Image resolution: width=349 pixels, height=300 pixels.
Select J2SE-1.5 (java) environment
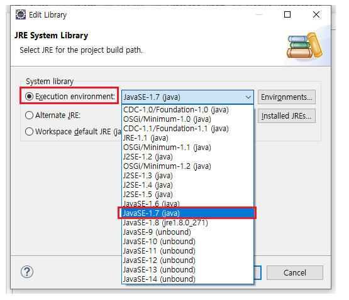pos(187,195)
